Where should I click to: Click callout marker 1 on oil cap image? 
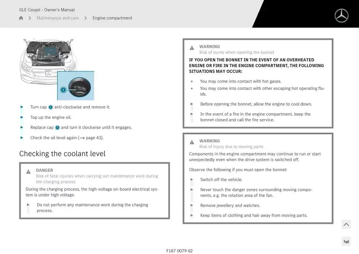tap(63, 90)
